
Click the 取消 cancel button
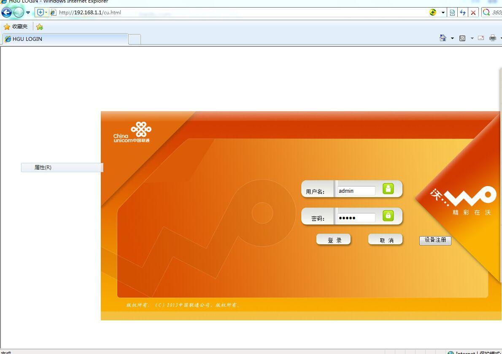coord(386,240)
